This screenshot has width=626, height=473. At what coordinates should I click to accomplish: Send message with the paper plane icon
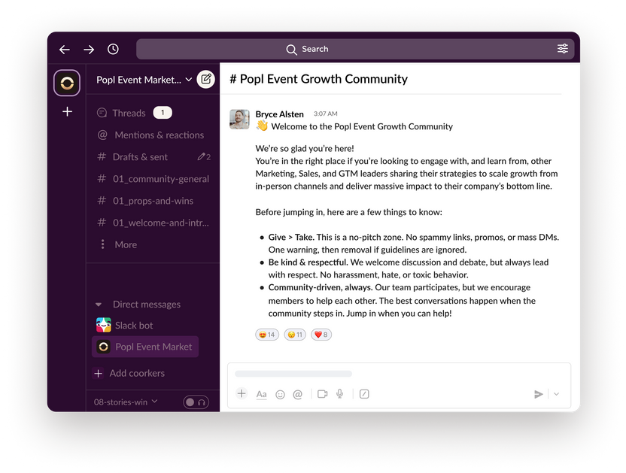[539, 394]
